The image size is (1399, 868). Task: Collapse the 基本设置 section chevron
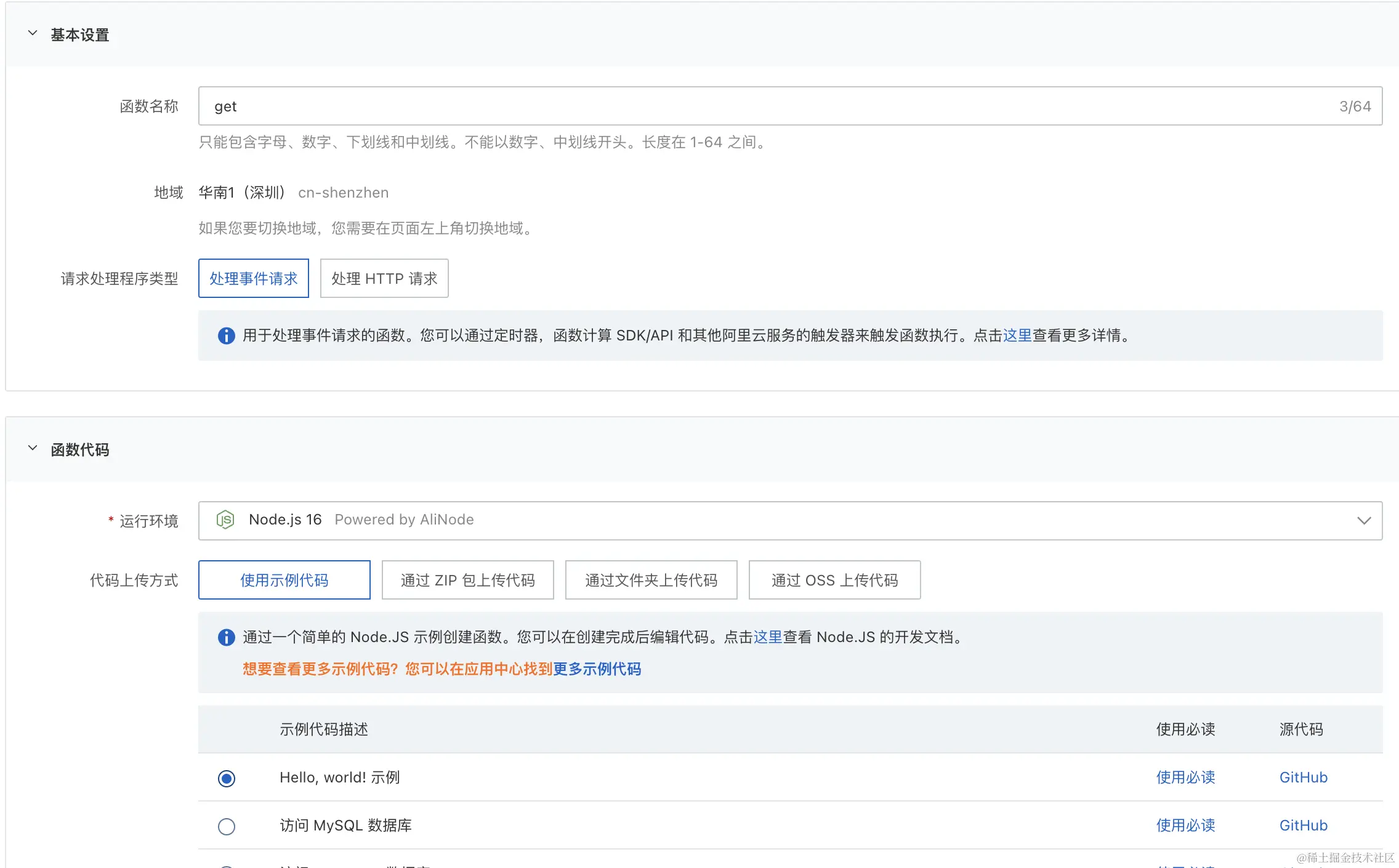pos(33,34)
